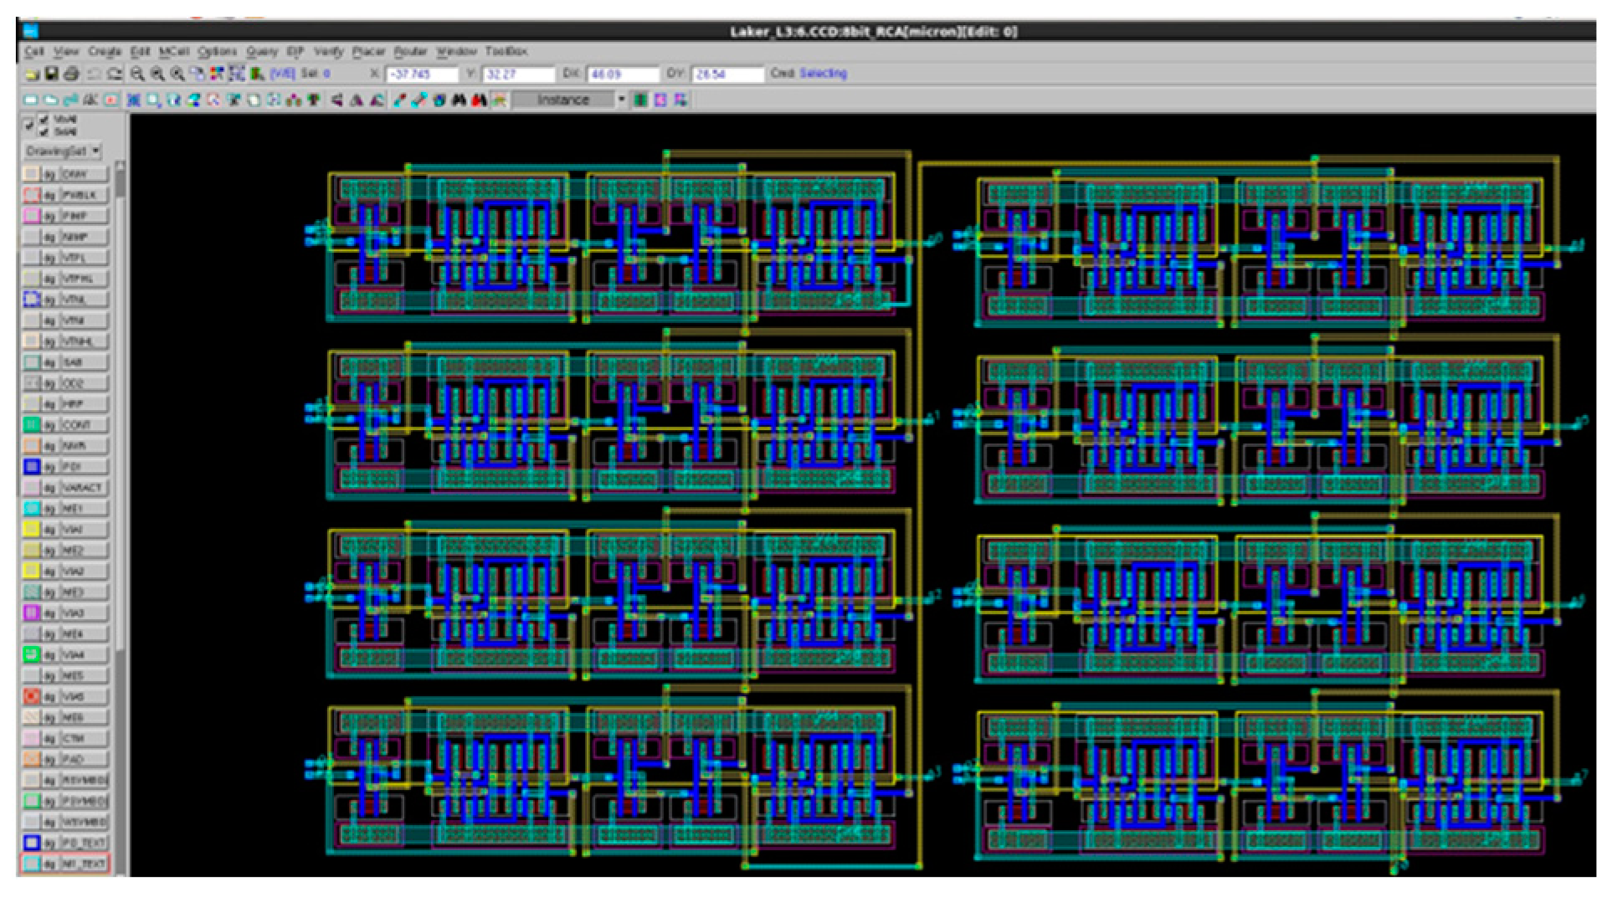Click the X coordinate input field
Viewport: 1612px width, 897px height.
pyautogui.click(x=421, y=74)
